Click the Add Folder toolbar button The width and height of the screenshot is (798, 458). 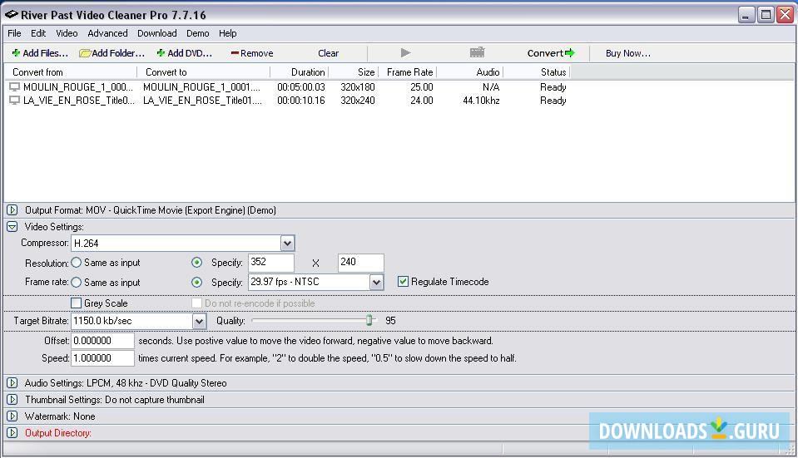click(x=112, y=53)
